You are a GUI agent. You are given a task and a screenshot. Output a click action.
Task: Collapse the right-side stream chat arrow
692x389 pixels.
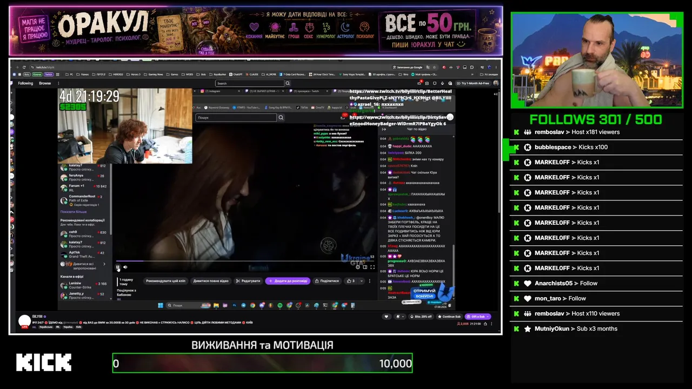click(x=496, y=94)
